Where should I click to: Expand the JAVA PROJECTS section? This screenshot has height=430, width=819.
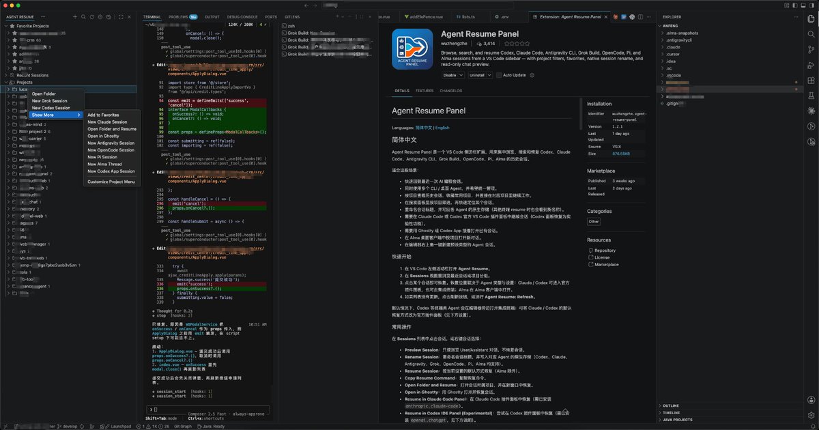(730, 420)
